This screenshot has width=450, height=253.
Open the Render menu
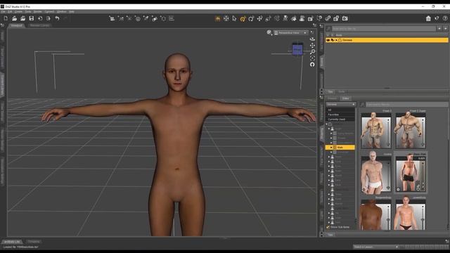click(x=38, y=12)
